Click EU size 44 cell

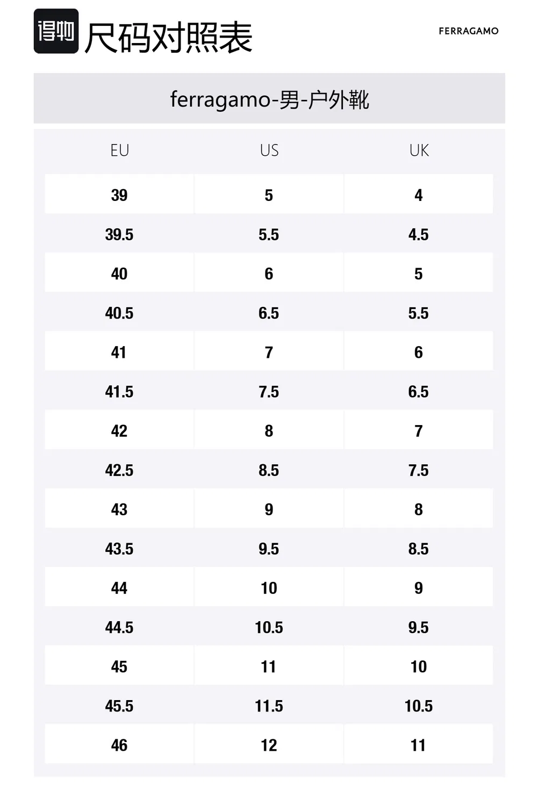(x=119, y=587)
